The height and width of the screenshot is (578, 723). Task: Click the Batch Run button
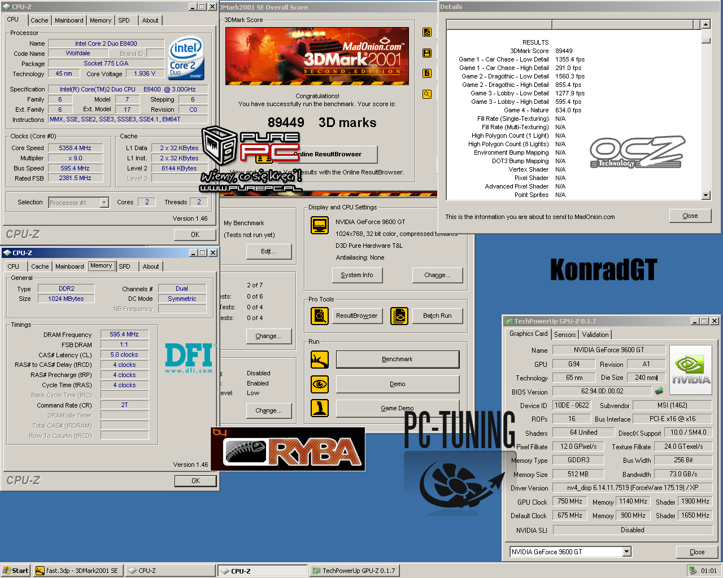438,316
